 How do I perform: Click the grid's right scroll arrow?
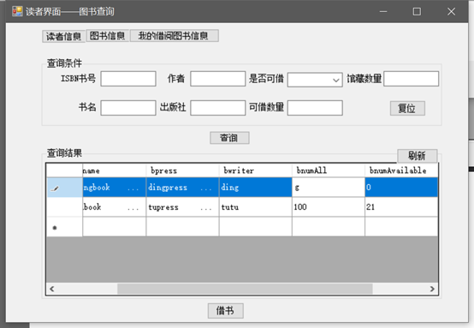tap(432, 289)
